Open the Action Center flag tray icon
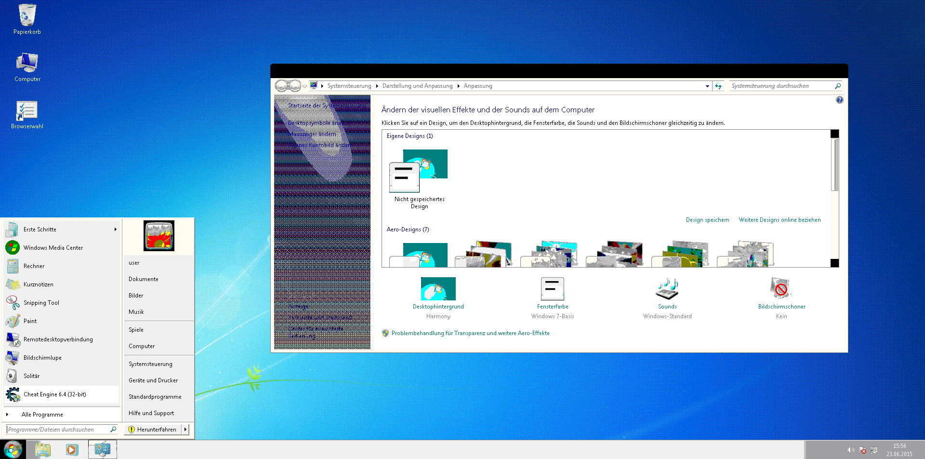Viewport: 925px width, 459px height. point(862,450)
